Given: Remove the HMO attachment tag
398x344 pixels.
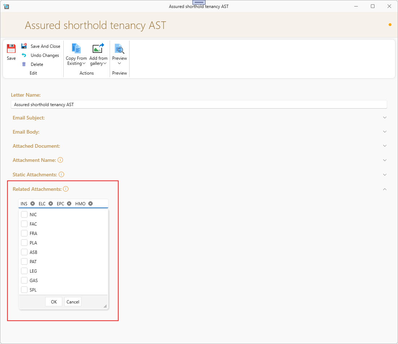Looking at the screenshot, I should pyautogui.click(x=90, y=204).
